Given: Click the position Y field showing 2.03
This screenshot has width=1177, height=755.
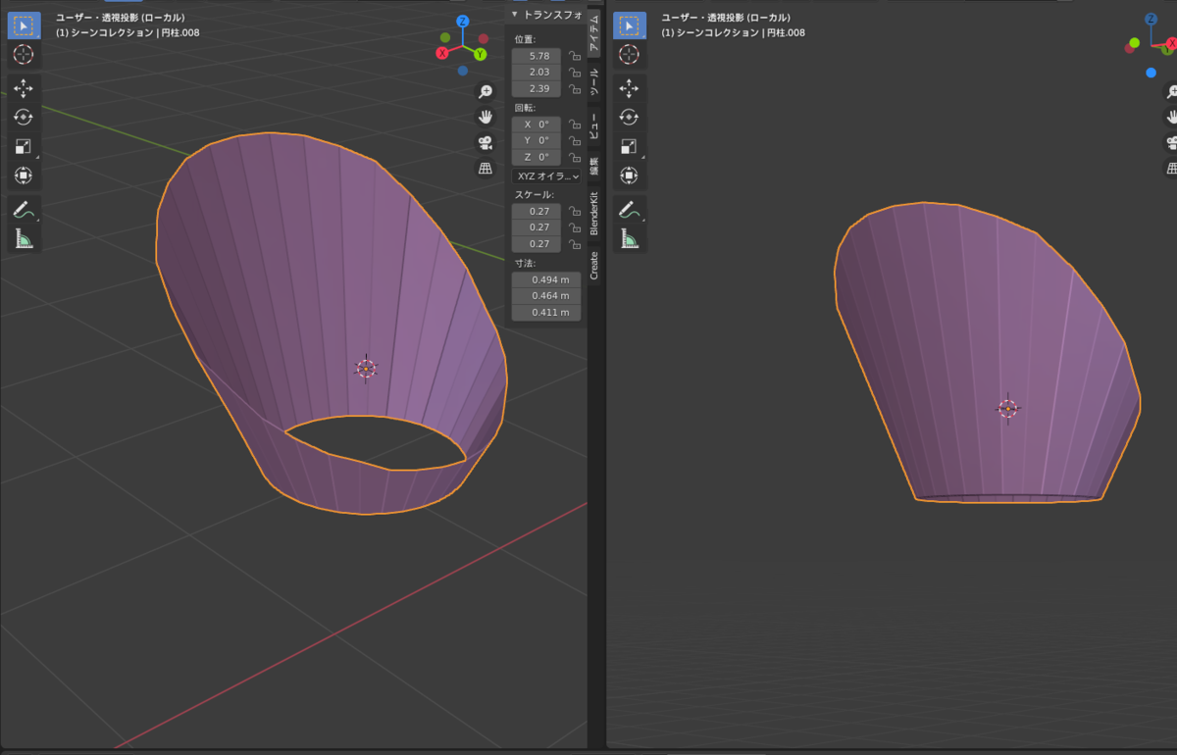Looking at the screenshot, I should 537,73.
